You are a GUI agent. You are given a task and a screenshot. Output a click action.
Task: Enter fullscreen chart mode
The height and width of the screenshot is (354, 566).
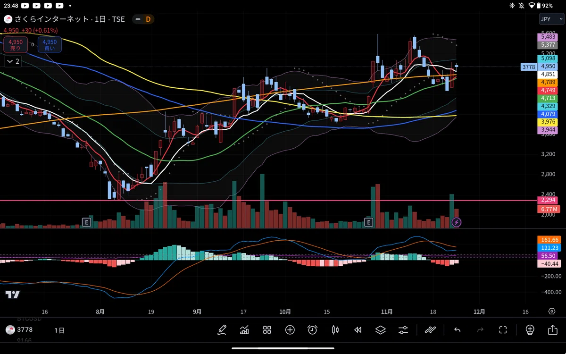(x=503, y=330)
